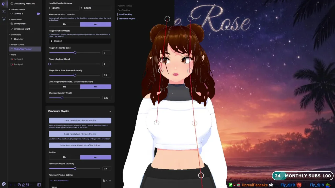
Task: Click the Environment asset icon
Action: (12, 24)
